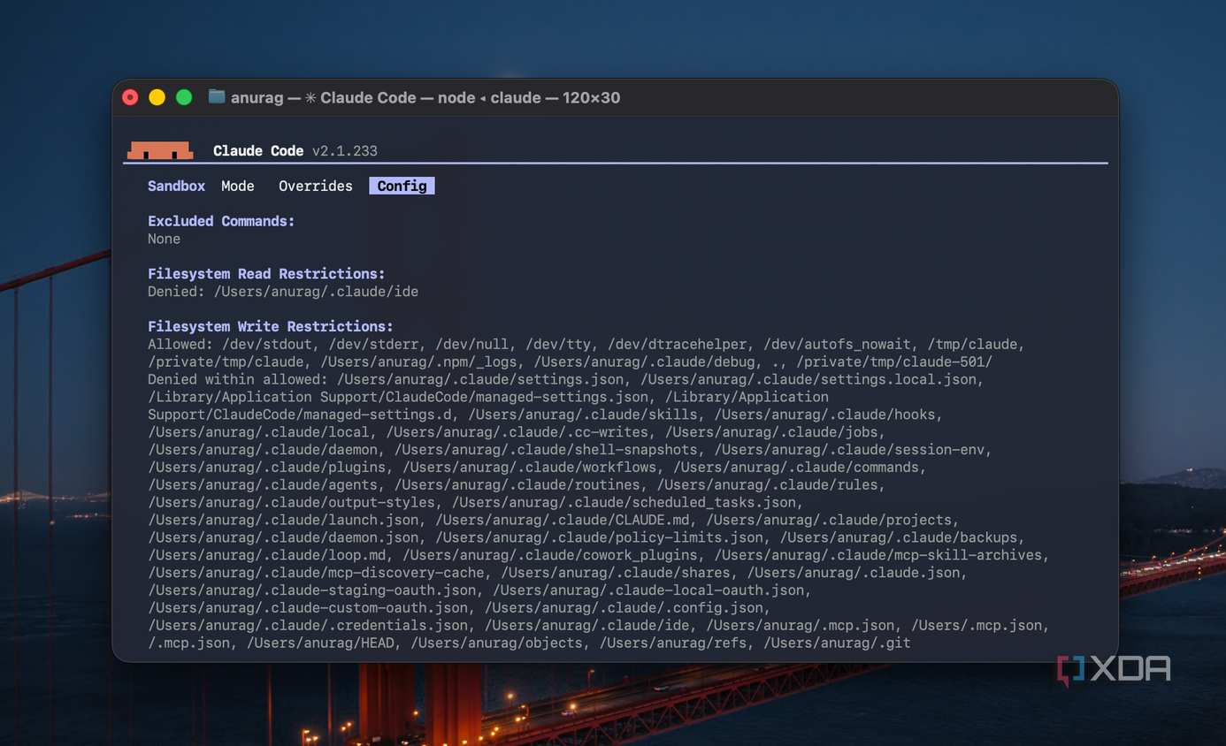Click the /Users/anurag/.claude/commands path
This screenshot has height=746, width=1226.
797,468
